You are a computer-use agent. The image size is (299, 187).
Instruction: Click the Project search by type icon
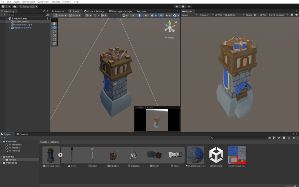[x=274, y=138]
